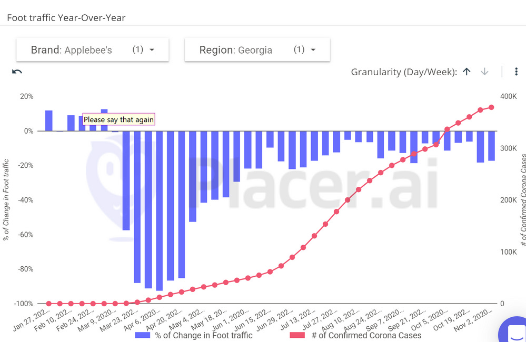Click the 20% left axis label
This screenshot has width=526, height=342.
(x=27, y=97)
